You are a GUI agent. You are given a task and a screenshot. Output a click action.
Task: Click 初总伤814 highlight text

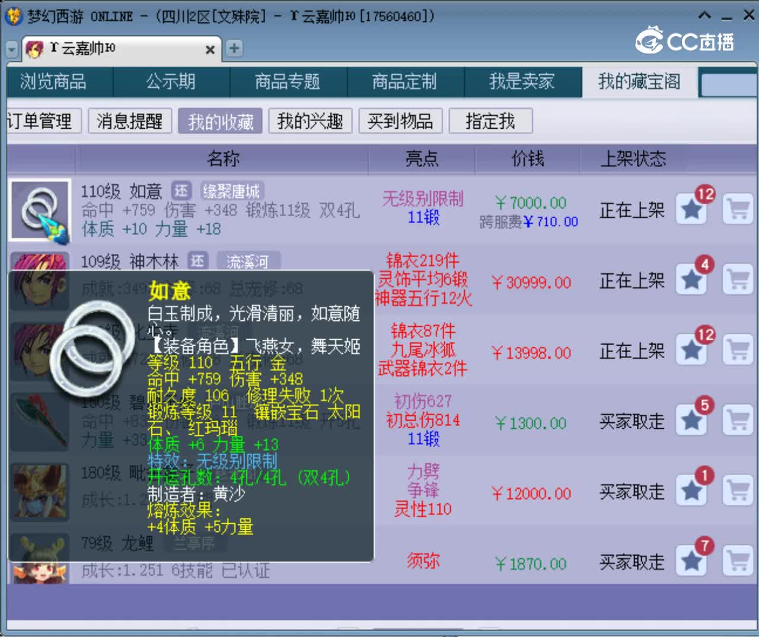coord(423,420)
